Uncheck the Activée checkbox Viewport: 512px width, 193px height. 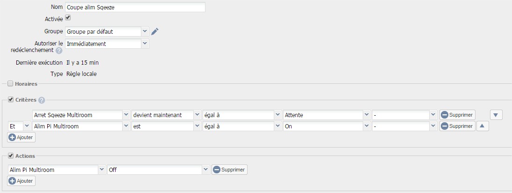(68, 18)
